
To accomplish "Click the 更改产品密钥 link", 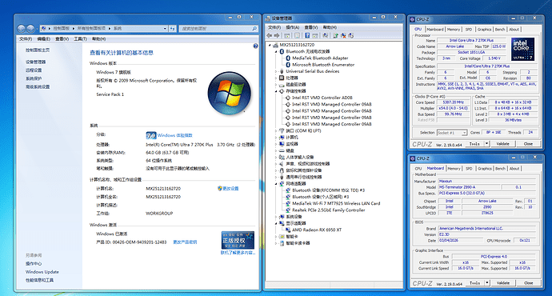I will 185,242.
